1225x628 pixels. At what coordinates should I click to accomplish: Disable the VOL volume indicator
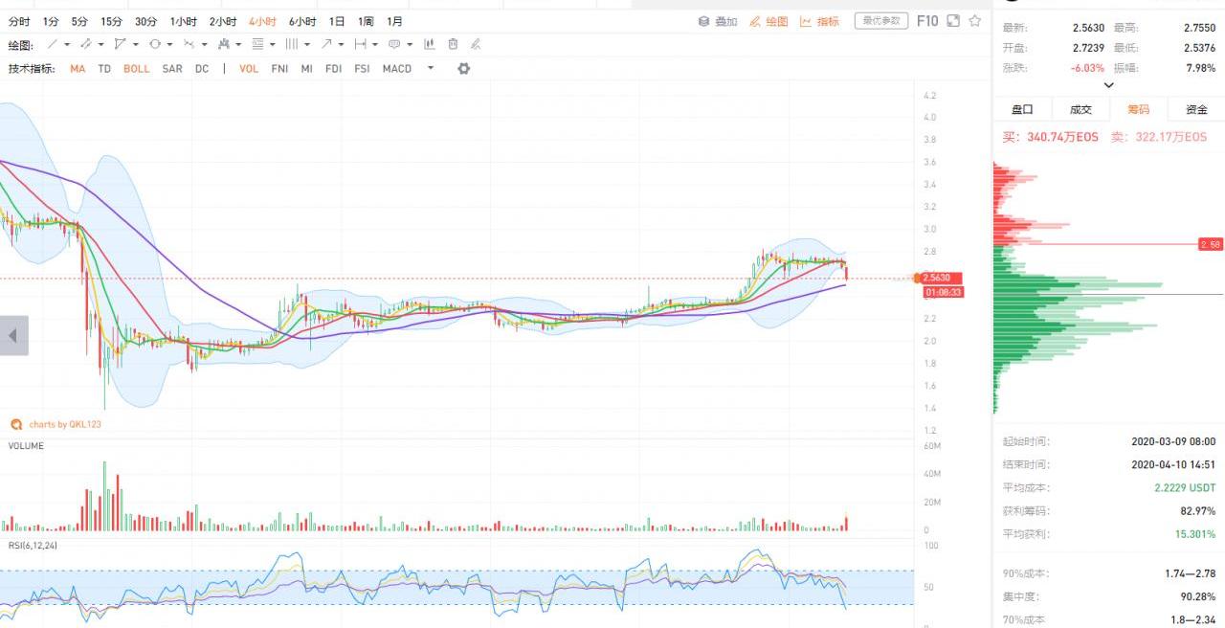(249, 69)
